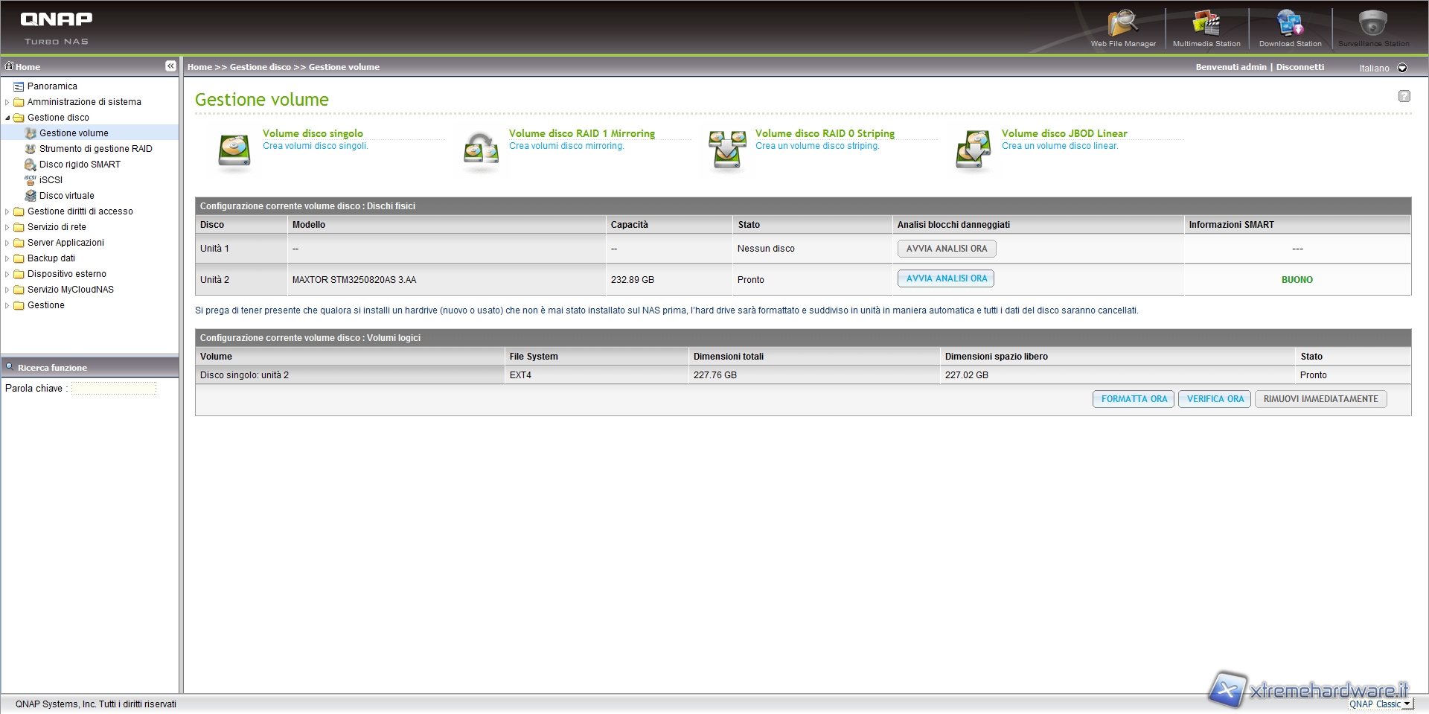Open the help question mark icon
Image resolution: width=1429 pixels, height=714 pixels.
pos(1404,96)
